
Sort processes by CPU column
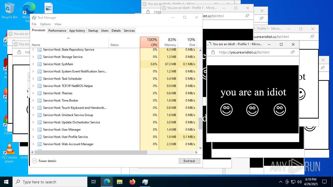coord(149,42)
